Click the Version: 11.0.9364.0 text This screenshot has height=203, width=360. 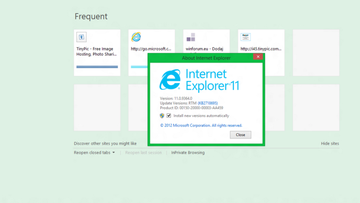point(176,98)
